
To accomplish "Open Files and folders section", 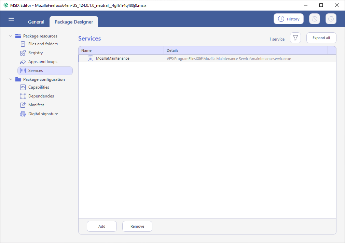I will click(43, 44).
